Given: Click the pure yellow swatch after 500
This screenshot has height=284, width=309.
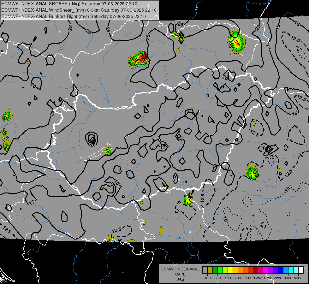Looking at the screenshot, I should 230,270.
